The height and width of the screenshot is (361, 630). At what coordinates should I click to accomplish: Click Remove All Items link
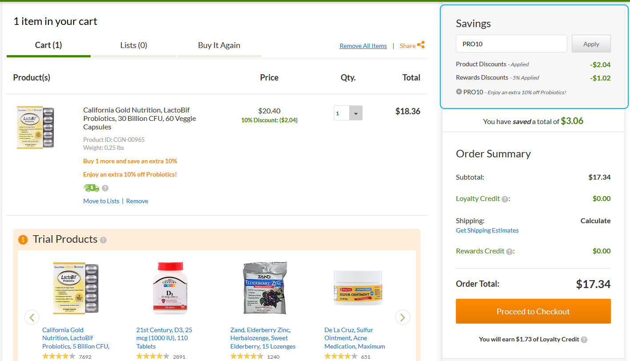click(x=363, y=46)
